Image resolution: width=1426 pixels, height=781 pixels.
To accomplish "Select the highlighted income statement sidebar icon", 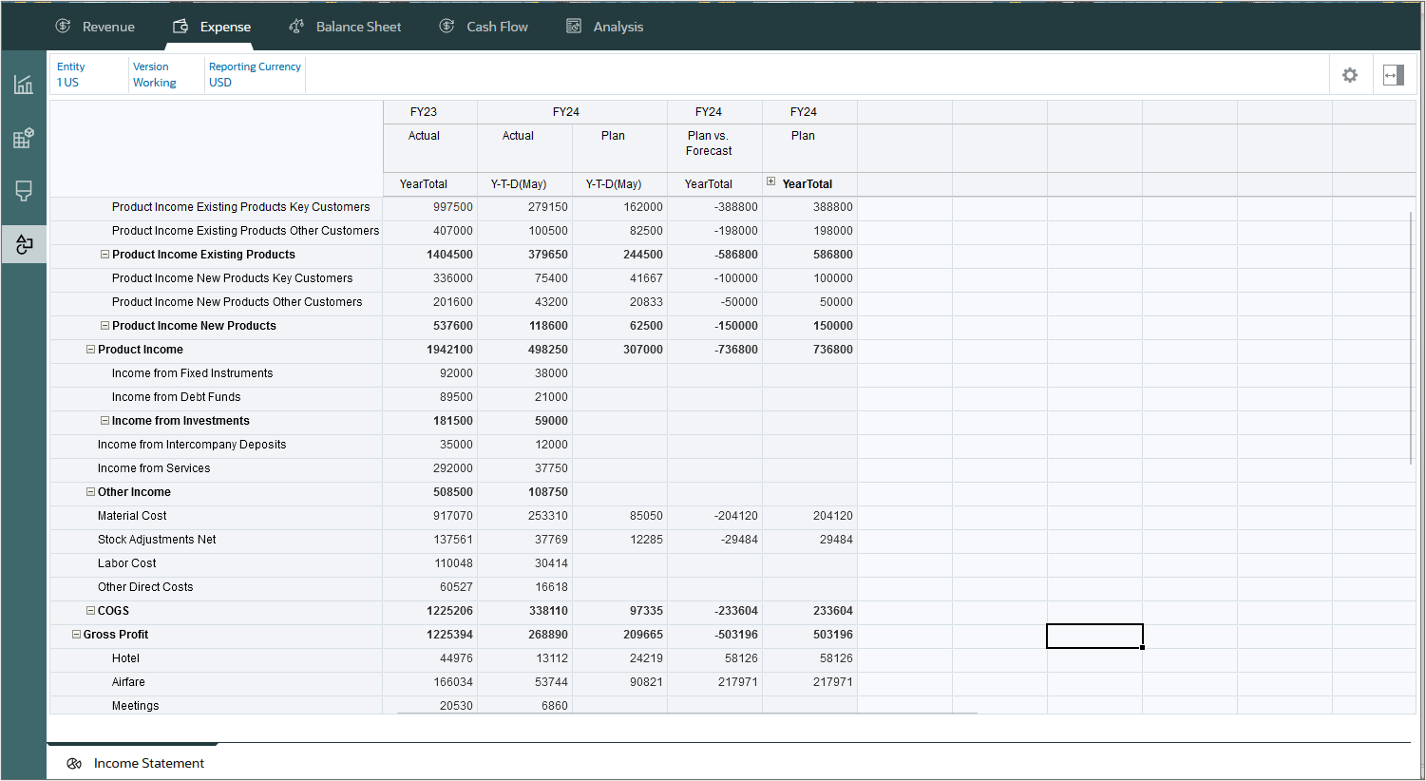I will point(24,244).
